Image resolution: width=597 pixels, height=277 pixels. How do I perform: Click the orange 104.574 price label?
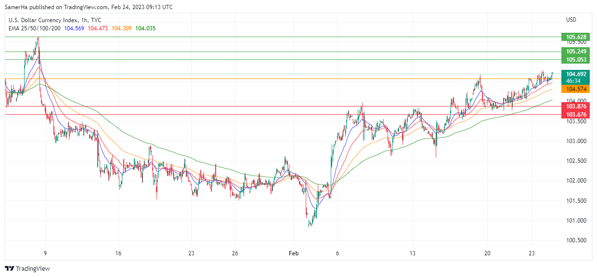[576, 89]
